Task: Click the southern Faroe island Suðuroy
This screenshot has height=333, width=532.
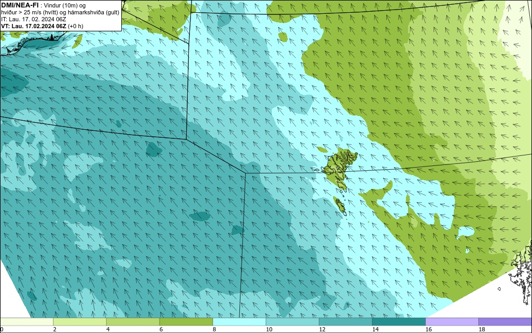Action: pyautogui.click(x=340, y=206)
